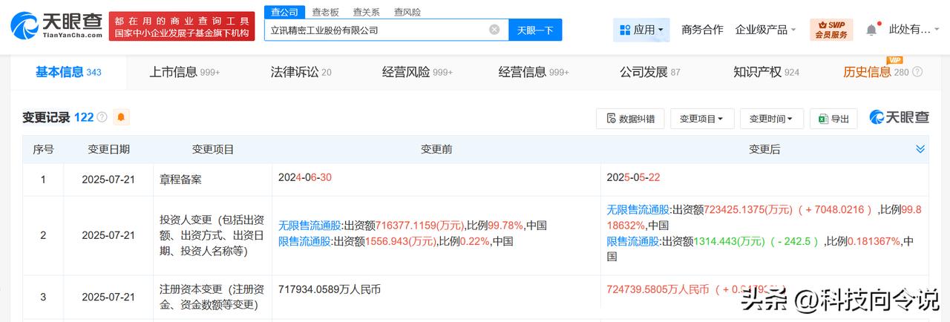Collapse the table with the blue double chevron
This screenshot has height=322, width=950.
point(920,149)
